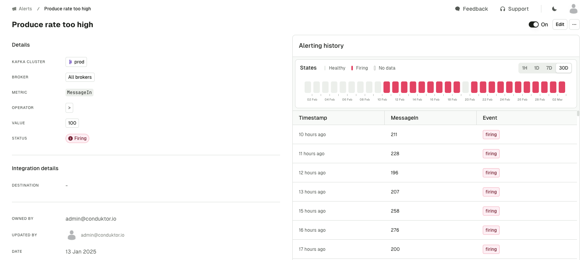This screenshot has width=582, height=260.
Task: Open the Alerts breadcrumb link
Action: pos(25,9)
